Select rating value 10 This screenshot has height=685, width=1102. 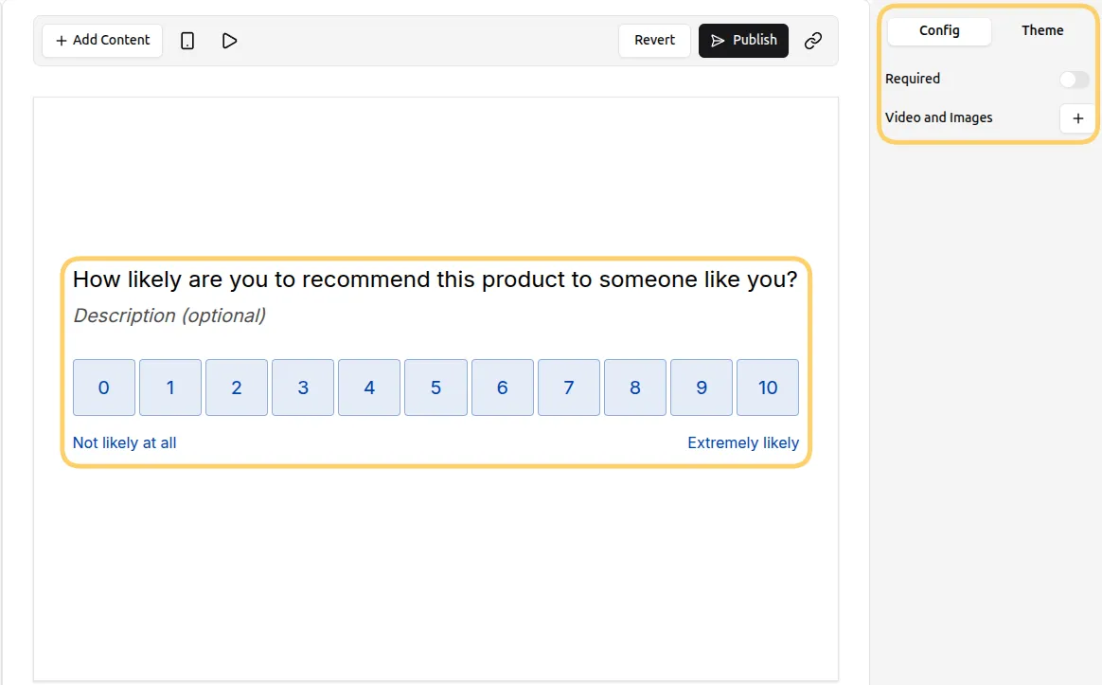coord(768,388)
